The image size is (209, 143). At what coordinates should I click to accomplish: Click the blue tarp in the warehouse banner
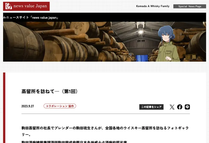(x=142, y=58)
